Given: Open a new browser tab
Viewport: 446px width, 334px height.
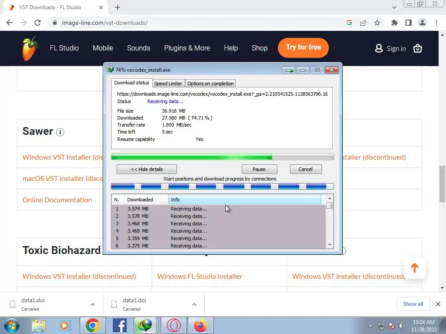Looking at the screenshot, I should (118, 7).
